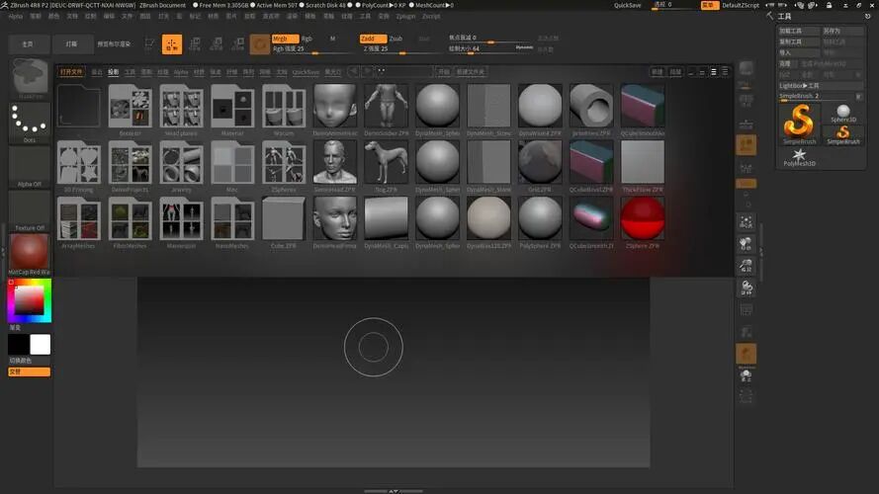Disable the Zadd toggle
Viewport: 879px width, 494px height.
click(373, 39)
